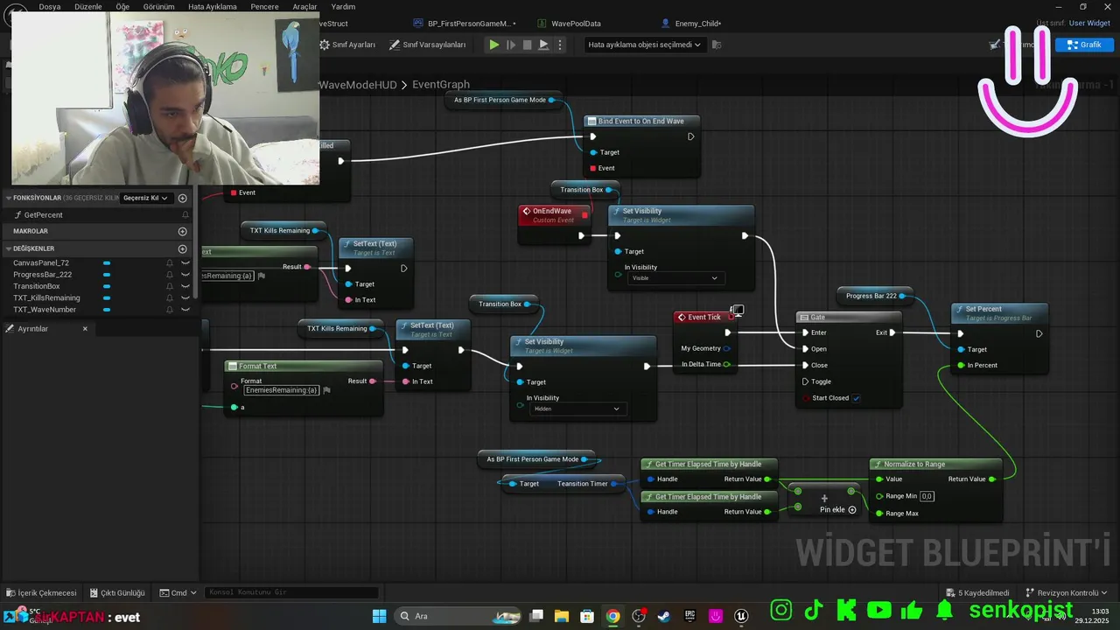Open the Hata Ayıklama menu
The width and height of the screenshot is (1120, 630).
tap(213, 6)
